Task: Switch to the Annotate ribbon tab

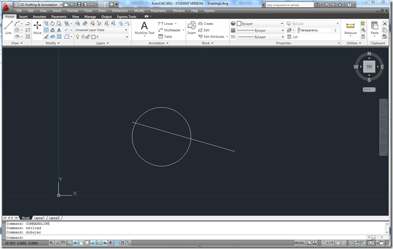Action: click(39, 16)
